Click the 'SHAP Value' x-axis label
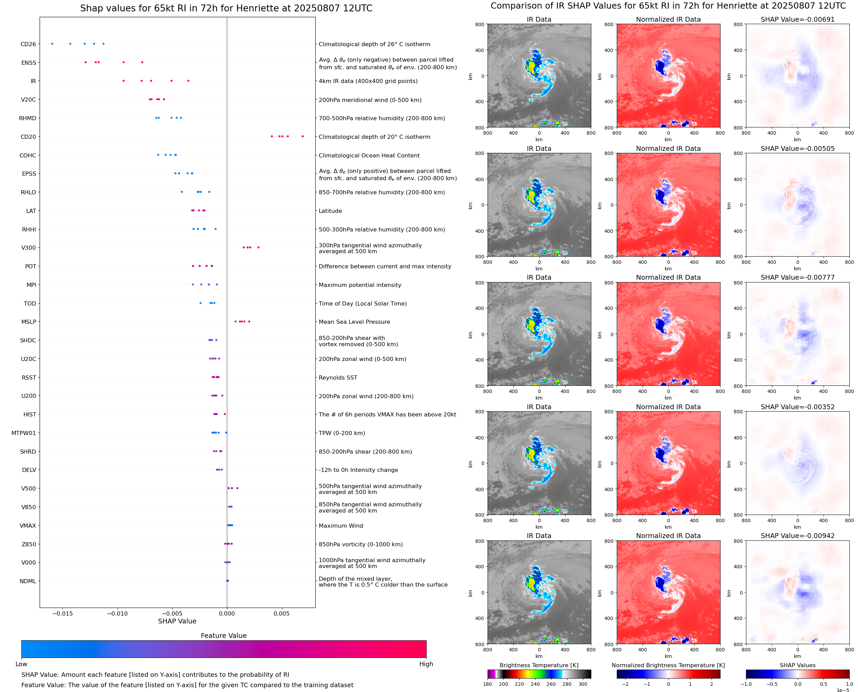 (177, 621)
